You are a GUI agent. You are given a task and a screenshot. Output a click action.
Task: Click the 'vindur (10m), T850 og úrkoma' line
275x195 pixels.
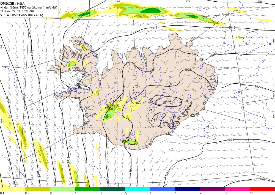coord(29,7)
